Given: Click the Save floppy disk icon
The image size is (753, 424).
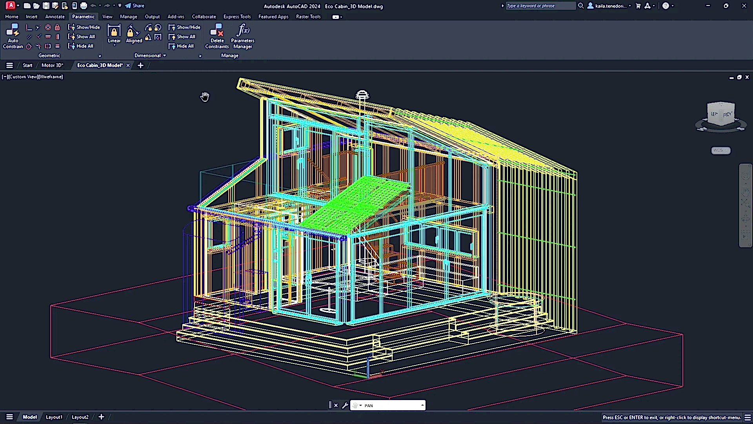Looking at the screenshot, I should tap(46, 6).
